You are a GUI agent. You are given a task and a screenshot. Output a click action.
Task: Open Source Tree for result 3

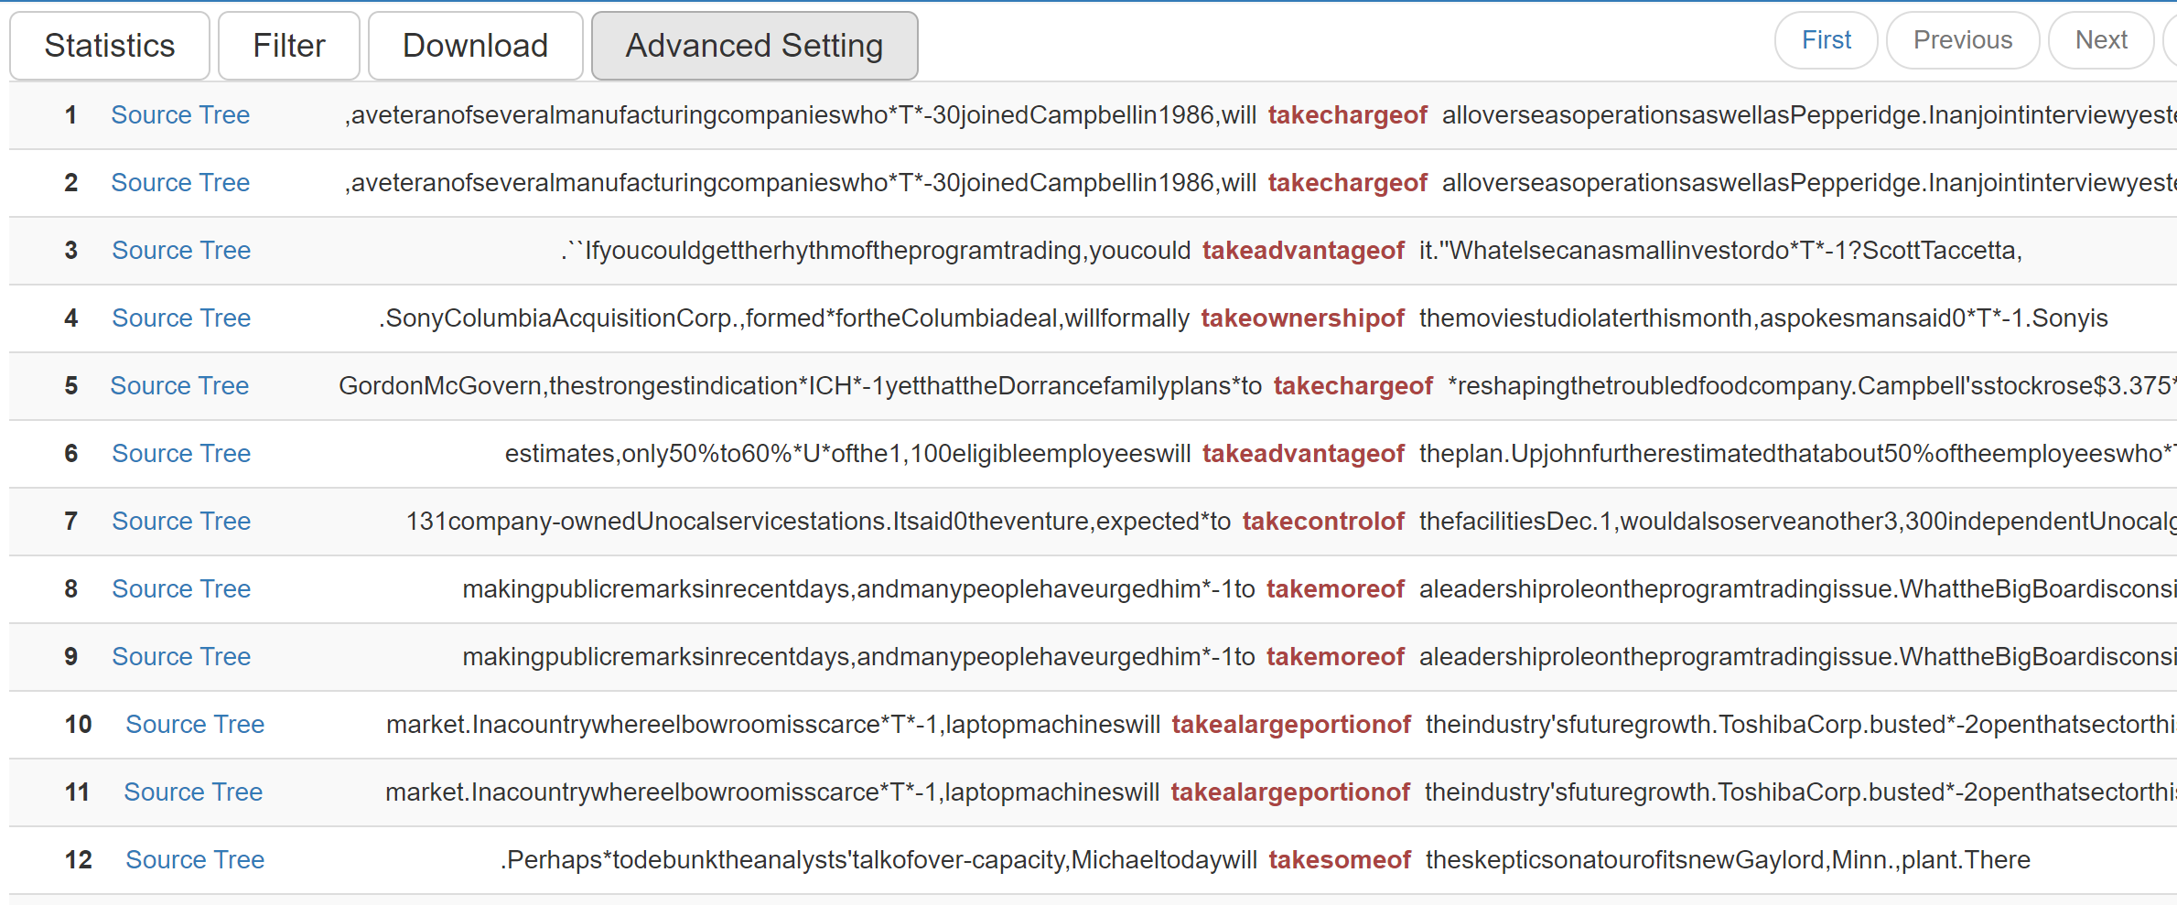[181, 251]
